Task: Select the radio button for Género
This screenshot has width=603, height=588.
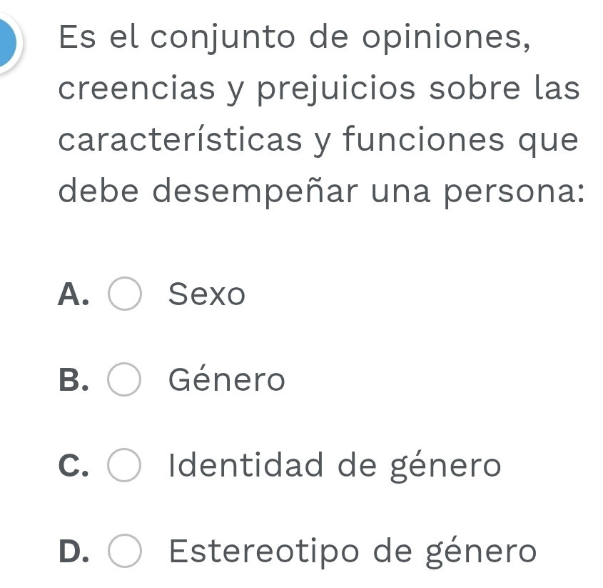Action: pos(125,381)
